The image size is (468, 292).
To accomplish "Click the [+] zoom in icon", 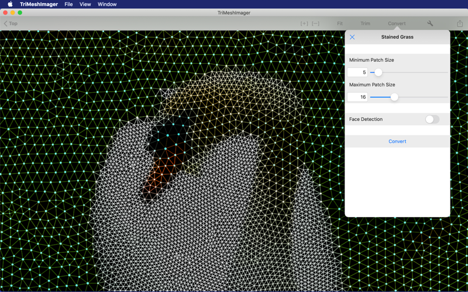I will click(304, 23).
